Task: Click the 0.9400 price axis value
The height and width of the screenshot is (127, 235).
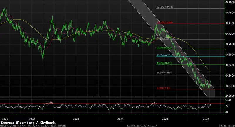Action: coord(230,23)
